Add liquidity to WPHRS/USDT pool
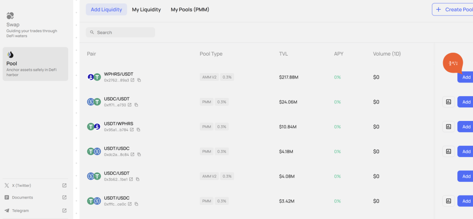473x219 pixels. click(466, 77)
